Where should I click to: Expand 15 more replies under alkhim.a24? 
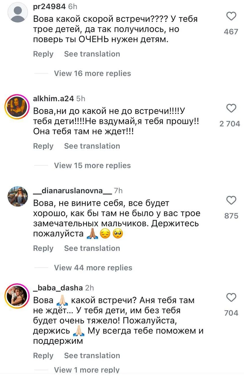point(92,166)
